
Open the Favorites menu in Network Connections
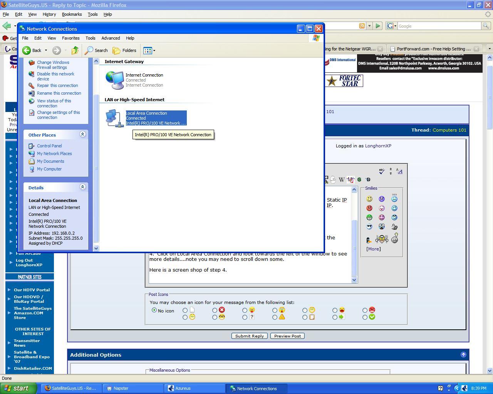[71, 38]
